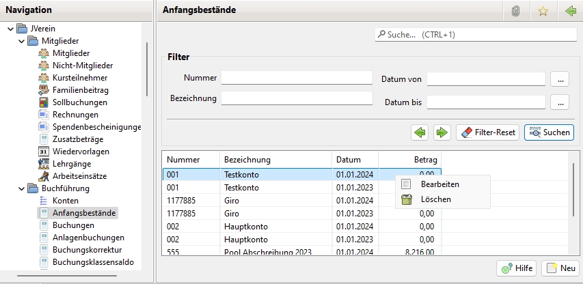Click the star bookmark icon
583x284 pixels.
point(543,11)
